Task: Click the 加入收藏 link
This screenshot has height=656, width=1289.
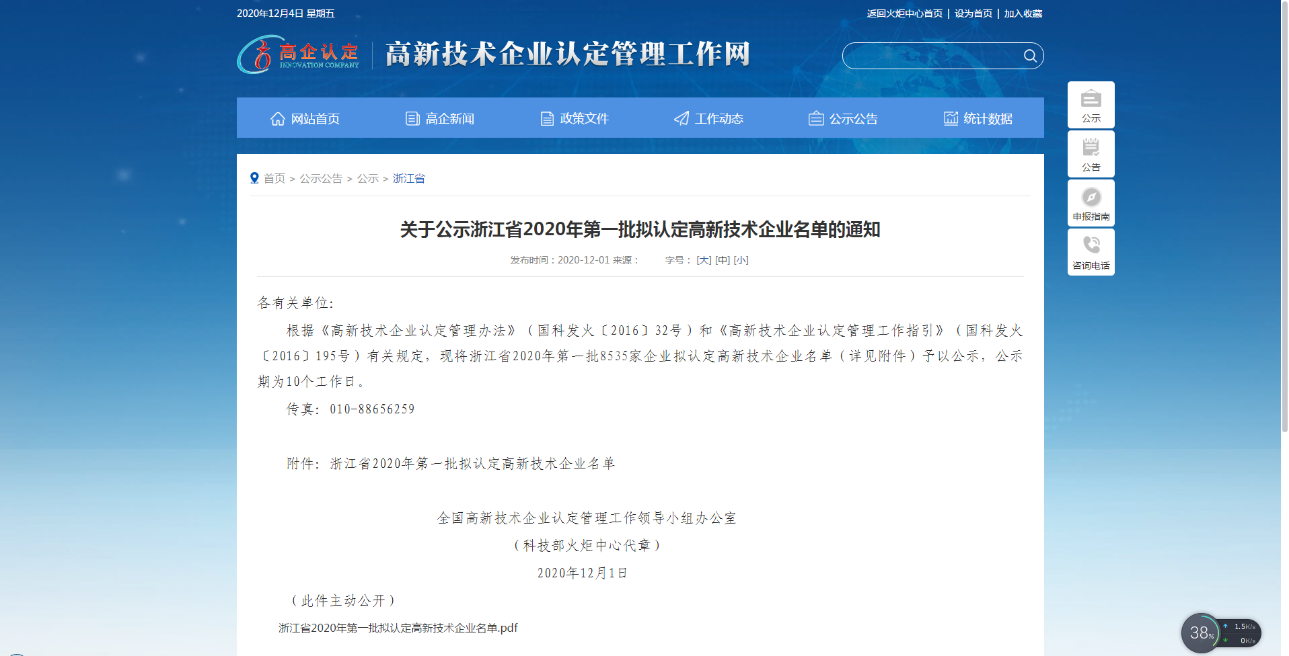Action: click(x=1023, y=13)
